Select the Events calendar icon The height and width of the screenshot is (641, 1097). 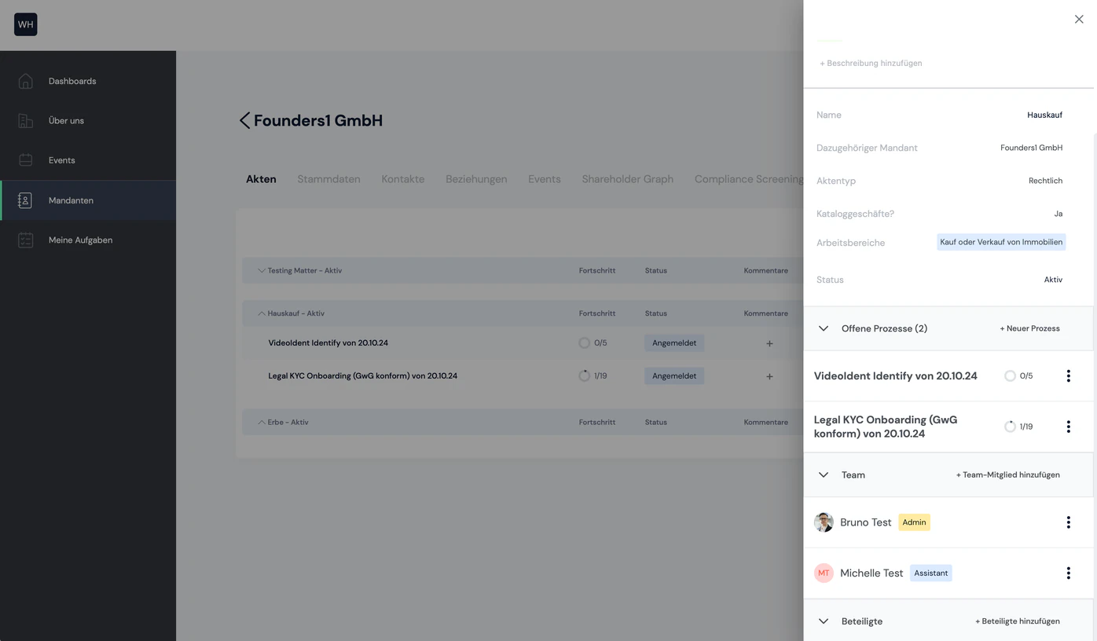pyautogui.click(x=25, y=160)
